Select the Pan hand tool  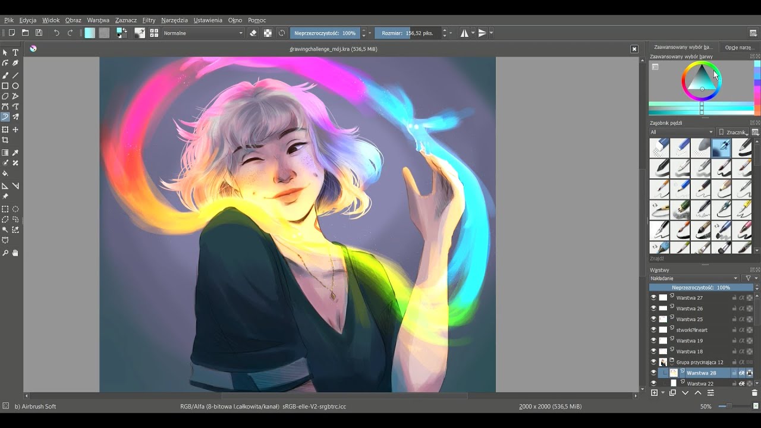[15, 253]
